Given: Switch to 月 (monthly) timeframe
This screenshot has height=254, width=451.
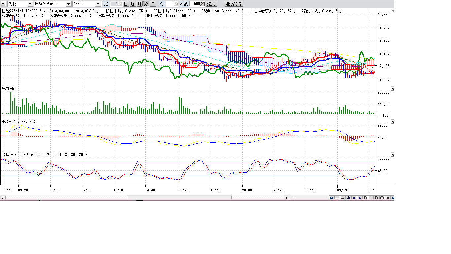Looking at the screenshot, I should [139, 4].
